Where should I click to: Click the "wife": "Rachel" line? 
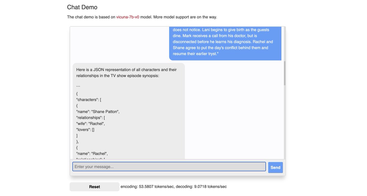[x=91, y=123]
